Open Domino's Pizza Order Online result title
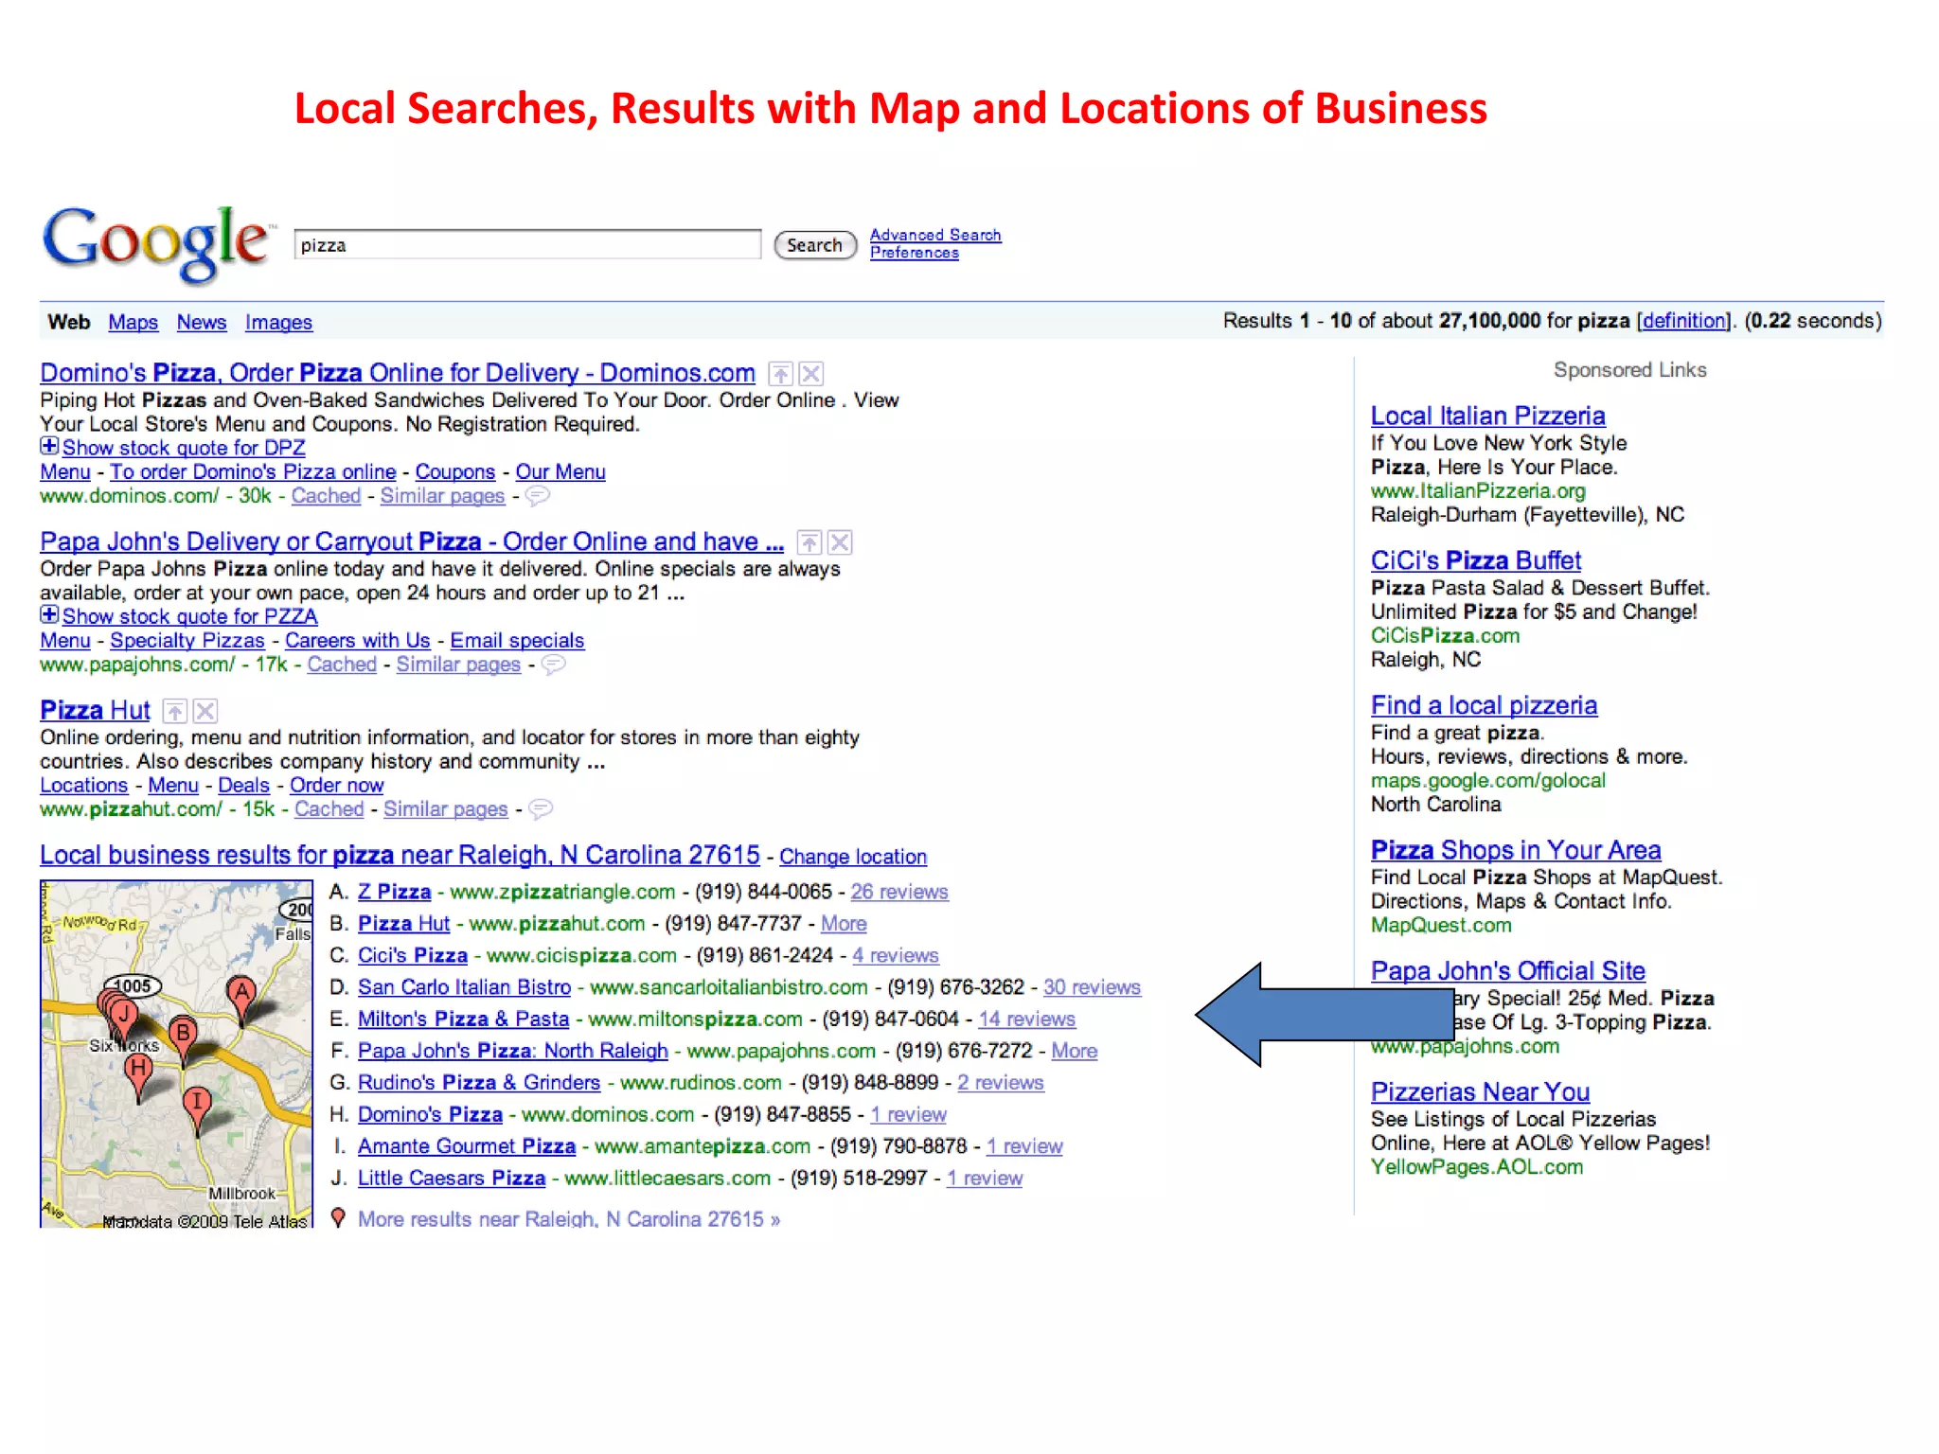Screen dimensions: 1939x1454 point(398,373)
